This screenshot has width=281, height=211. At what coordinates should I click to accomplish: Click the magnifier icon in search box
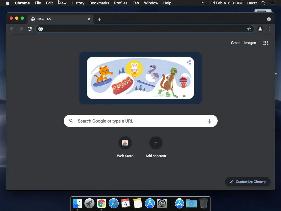point(71,121)
